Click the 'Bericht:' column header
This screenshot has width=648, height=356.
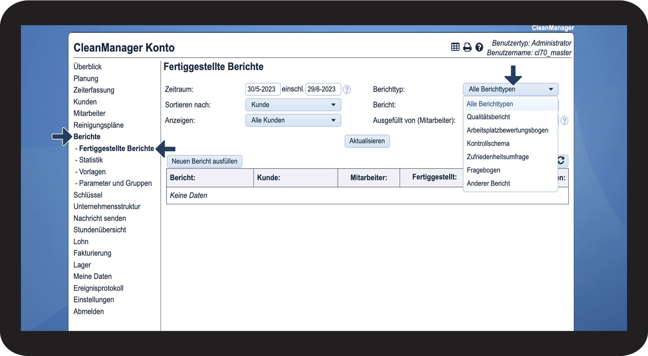coord(210,178)
